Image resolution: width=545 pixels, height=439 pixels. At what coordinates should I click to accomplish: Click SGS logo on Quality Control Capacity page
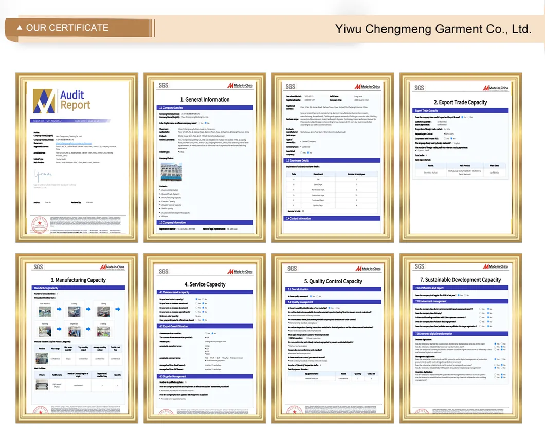pyautogui.click(x=291, y=268)
